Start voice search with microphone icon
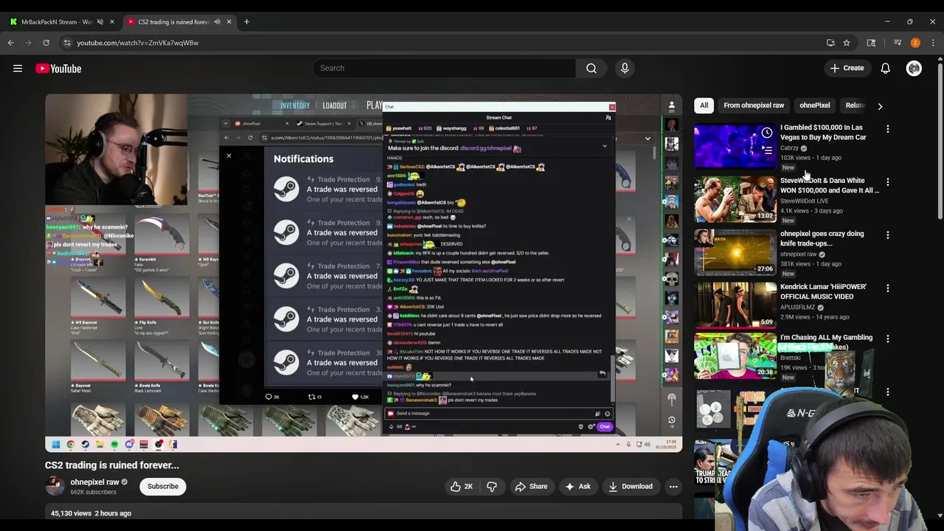Image resolution: width=944 pixels, height=531 pixels. tap(625, 69)
